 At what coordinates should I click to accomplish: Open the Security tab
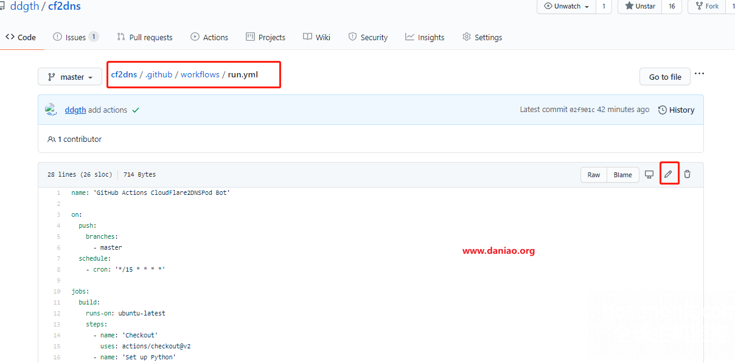[367, 37]
